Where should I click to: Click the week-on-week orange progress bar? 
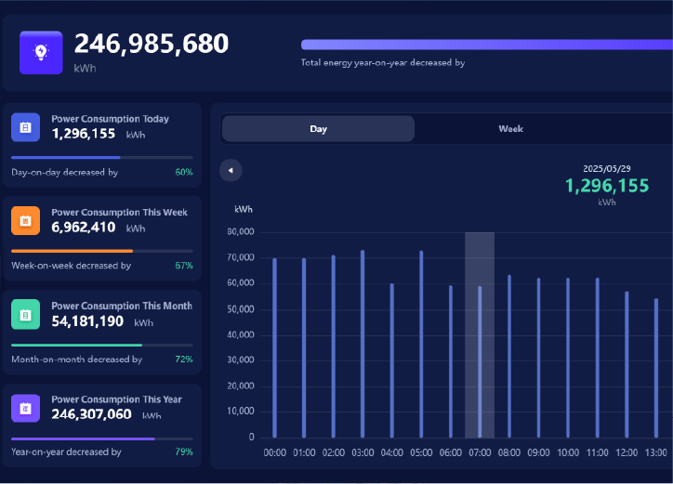point(101,251)
